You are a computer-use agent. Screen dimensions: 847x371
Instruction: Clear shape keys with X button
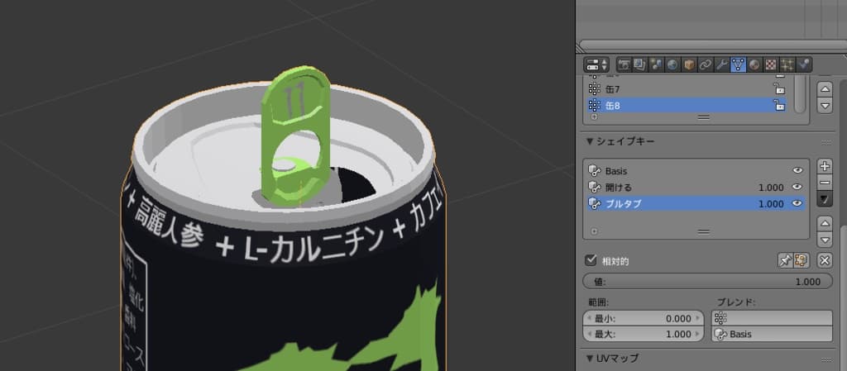coord(825,260)
